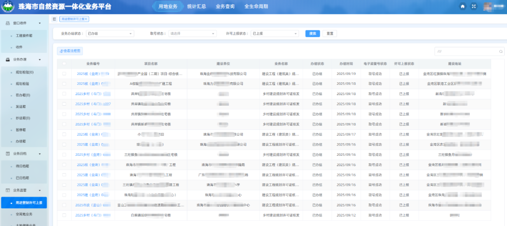This screenshot has width=507, height=226.
Task: Open the 业务办结状态 dropdown
Action: pyautogui.click(x=110, y=34)
